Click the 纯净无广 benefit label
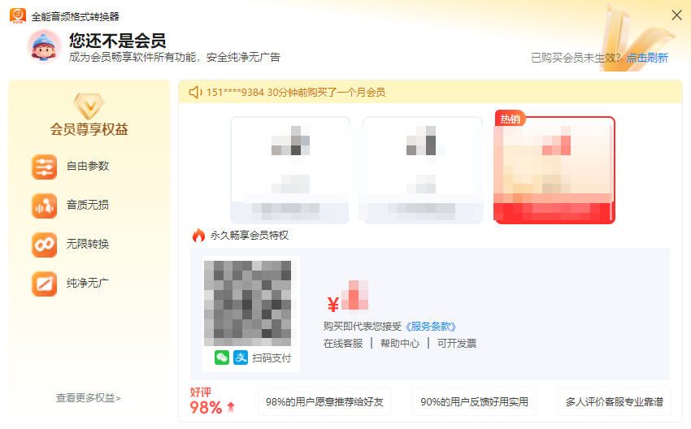The height and width of the screenshot is (429, 691). pyautogui.click(x=88, y=283)
